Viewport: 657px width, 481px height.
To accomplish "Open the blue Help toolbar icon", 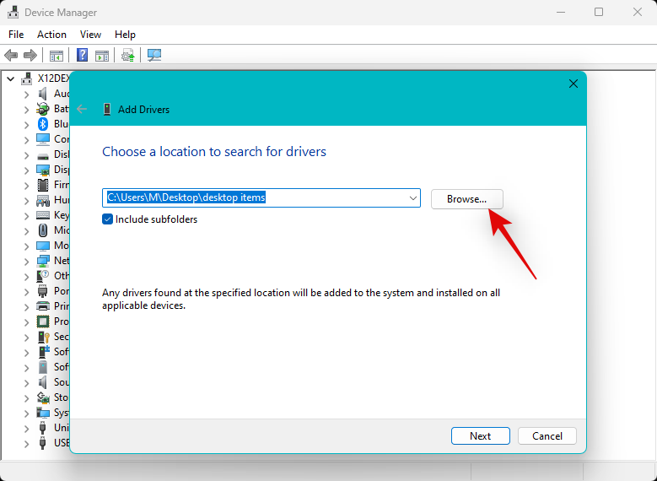I will tap(82, 55).
